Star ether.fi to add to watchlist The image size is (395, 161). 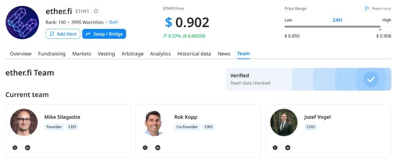click(x=96, y=11)
